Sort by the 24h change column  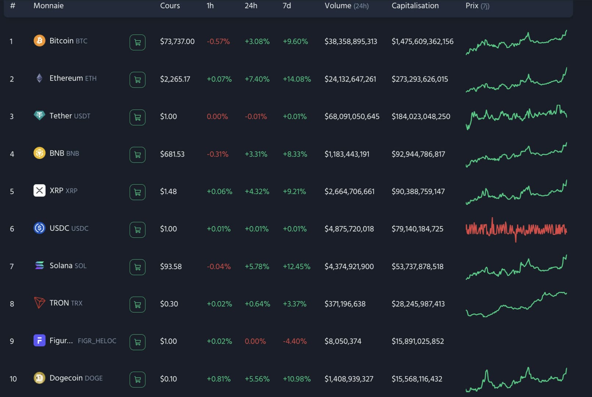coord(251,6)
